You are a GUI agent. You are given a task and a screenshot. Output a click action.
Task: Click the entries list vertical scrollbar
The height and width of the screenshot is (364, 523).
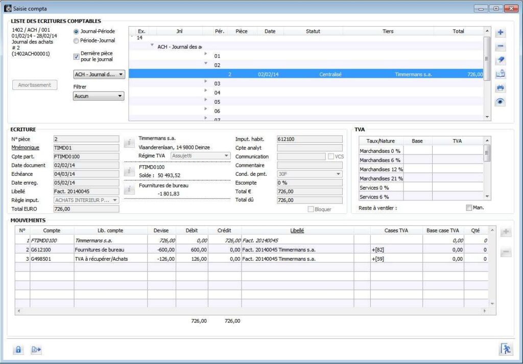pos(487,74)
